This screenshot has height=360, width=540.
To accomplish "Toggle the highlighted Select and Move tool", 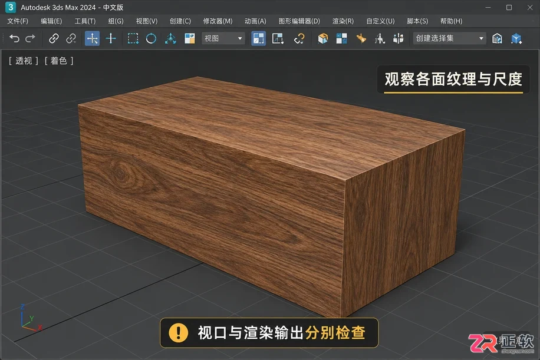I will pos(93,38).
